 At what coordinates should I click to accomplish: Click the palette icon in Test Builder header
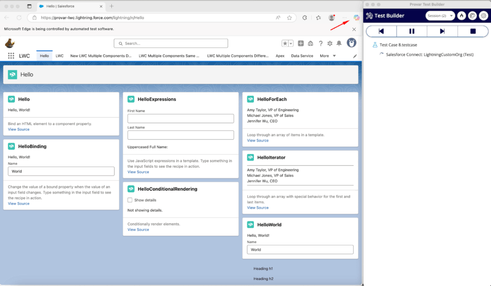[472, 16]
